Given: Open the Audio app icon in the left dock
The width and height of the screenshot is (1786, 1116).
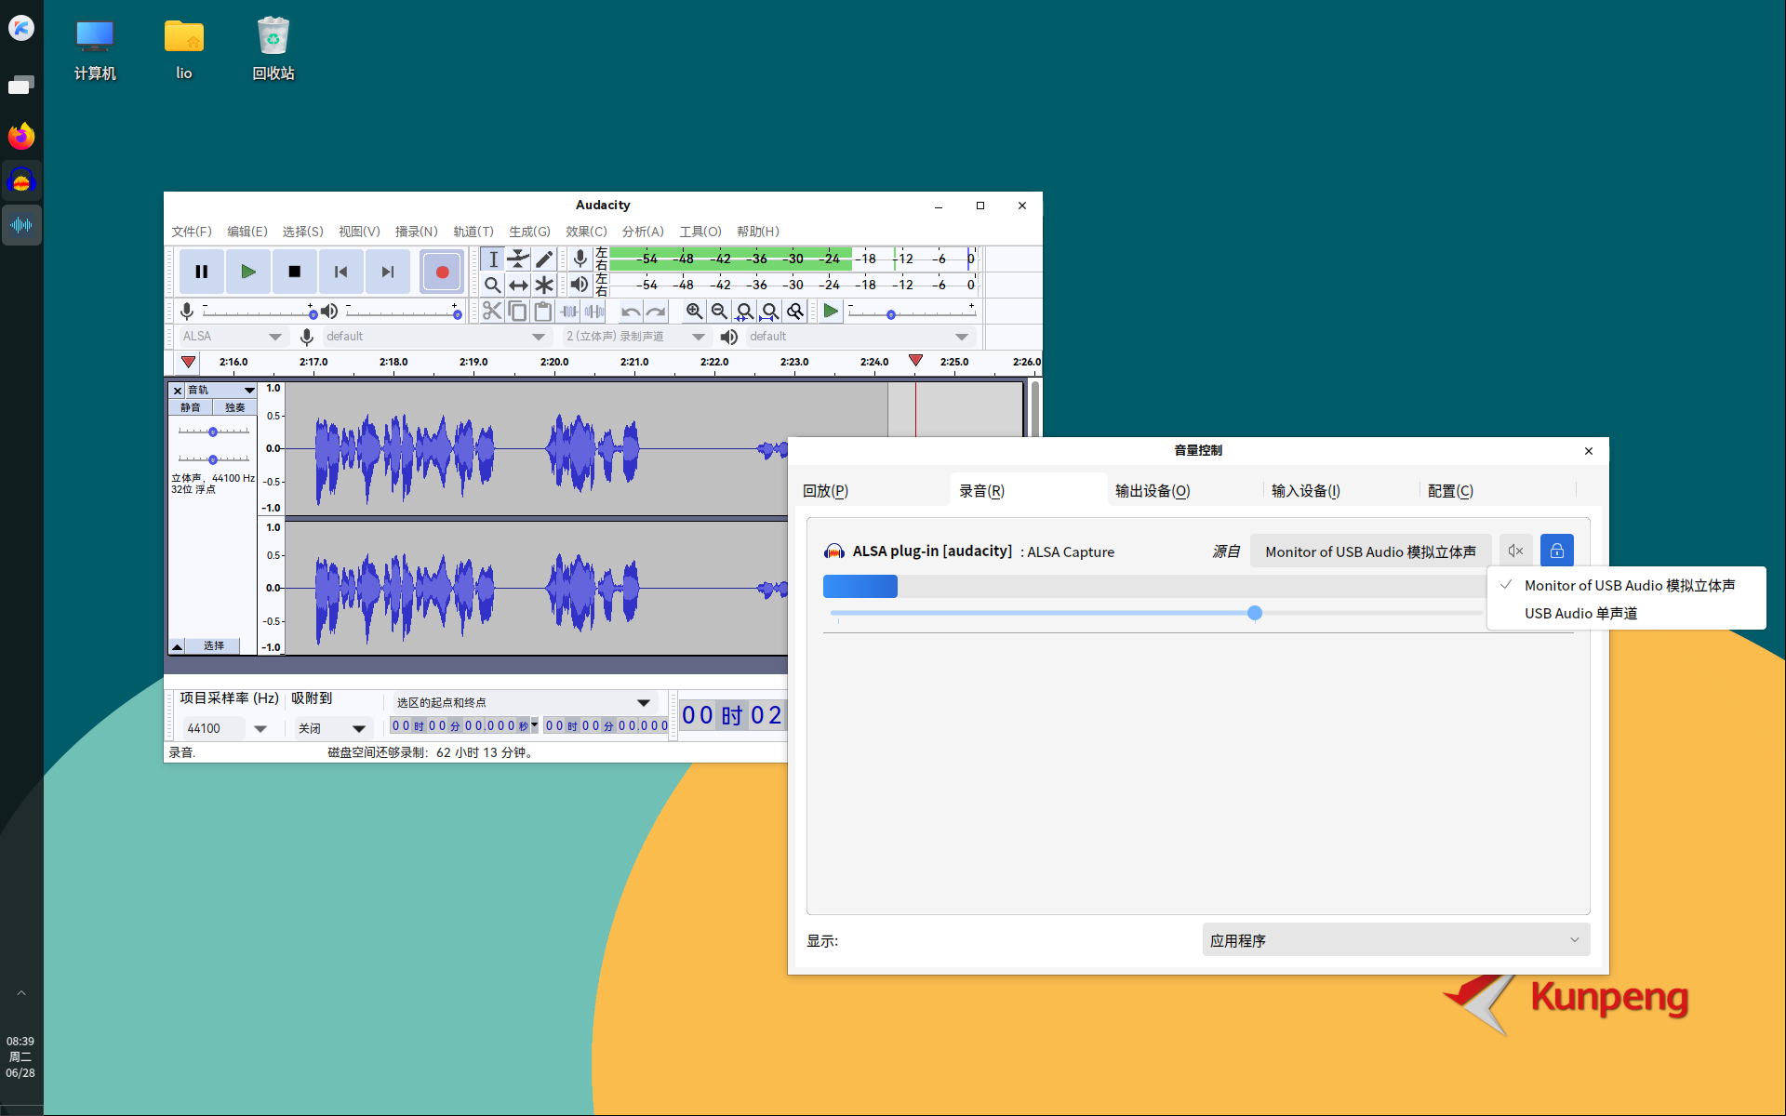Looking at the screenshot, I should click(x=21, y=224).
